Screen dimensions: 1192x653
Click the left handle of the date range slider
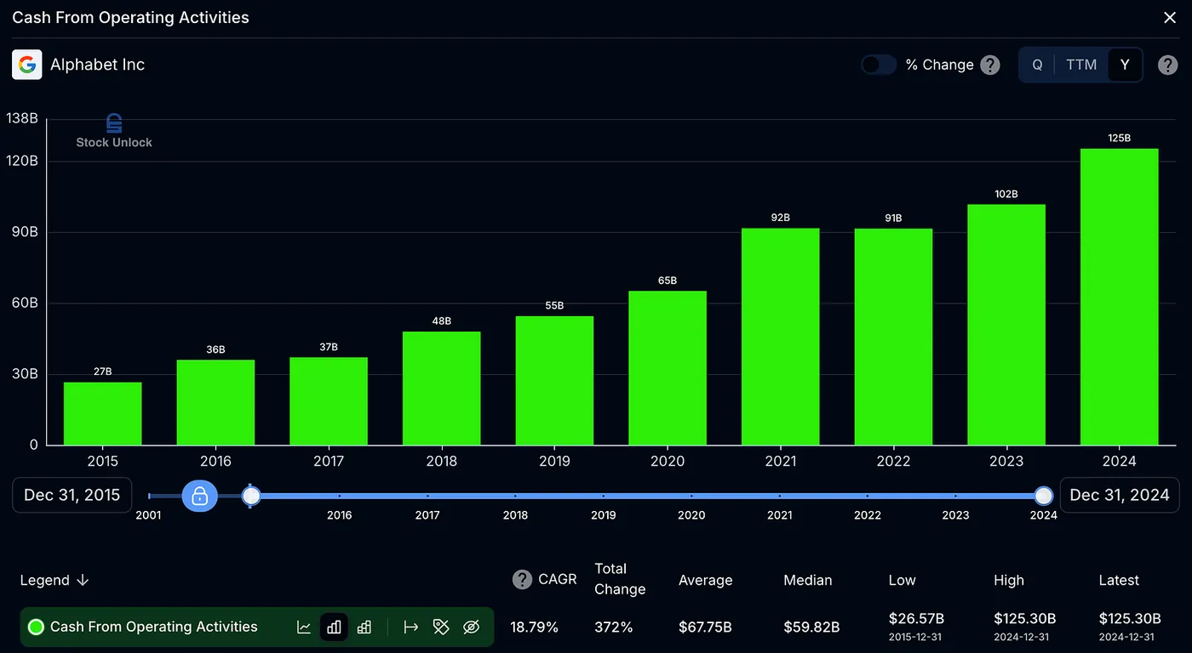coord(250,496)
